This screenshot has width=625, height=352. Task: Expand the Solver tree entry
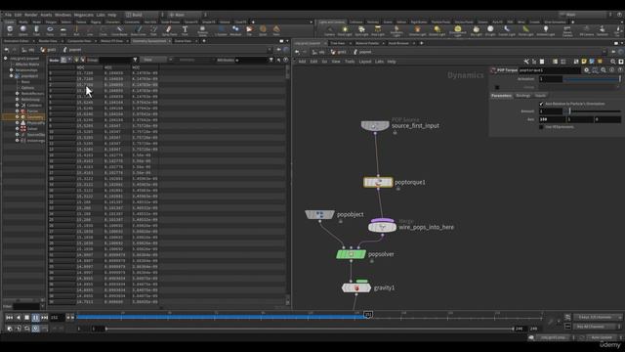pyautogui.click(x=18, y=128)
